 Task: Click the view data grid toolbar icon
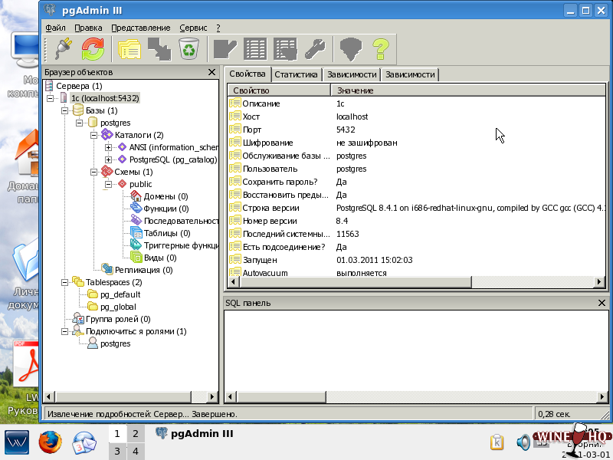coord(255,50)
